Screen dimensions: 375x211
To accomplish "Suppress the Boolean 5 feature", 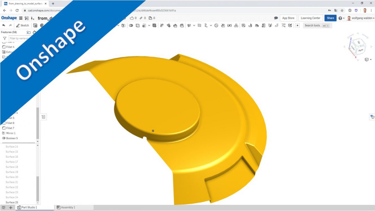I will tap(12, 138).
